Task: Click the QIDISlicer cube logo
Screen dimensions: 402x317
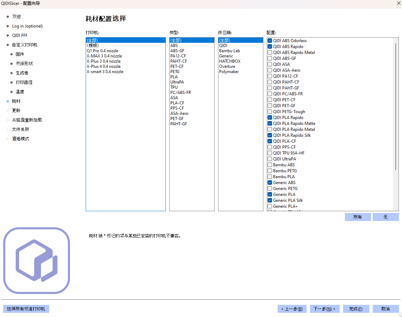Action: 37,260
